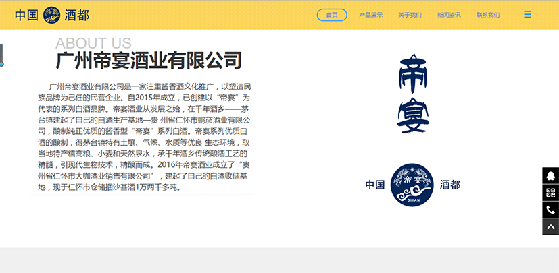This screenshot has width=559, height=273.
Task: Click the 酒都 text in header logo
Action: coord(76,16)
